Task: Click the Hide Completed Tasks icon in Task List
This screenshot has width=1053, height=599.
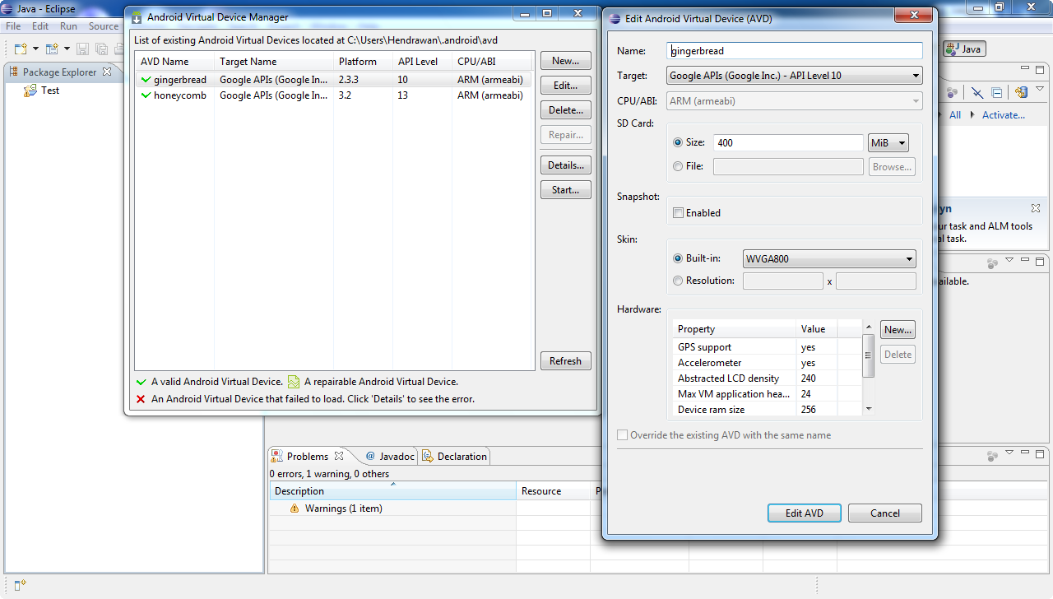Action: pyautogui.click(x=977, y=93)
